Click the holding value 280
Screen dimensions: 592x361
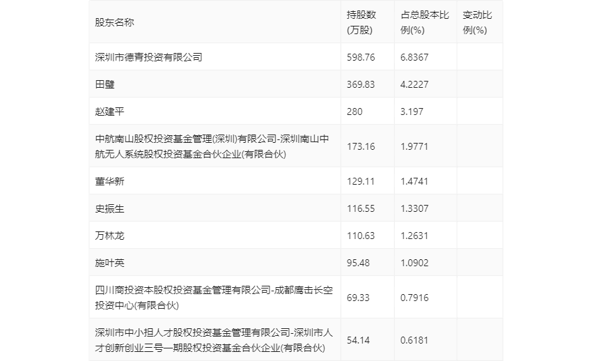click(355, 112)
